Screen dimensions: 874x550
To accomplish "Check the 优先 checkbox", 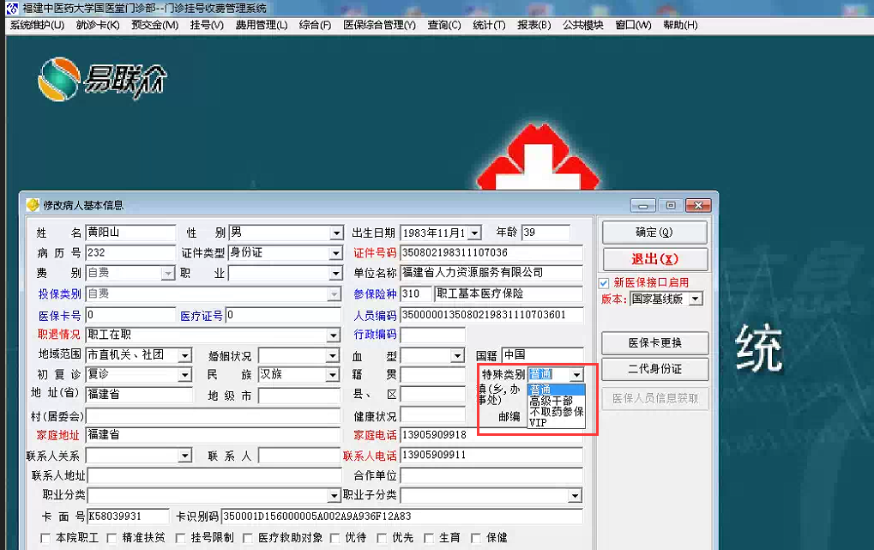I will pos(382,538).
